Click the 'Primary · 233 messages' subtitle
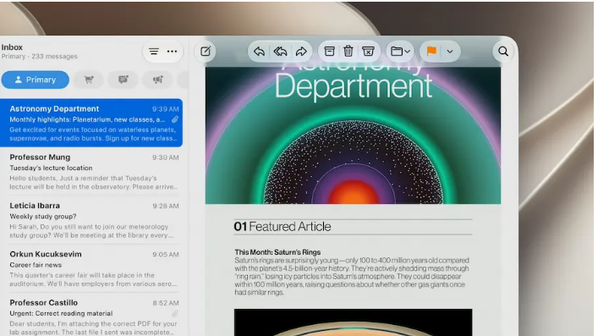 tap(39, 57)
